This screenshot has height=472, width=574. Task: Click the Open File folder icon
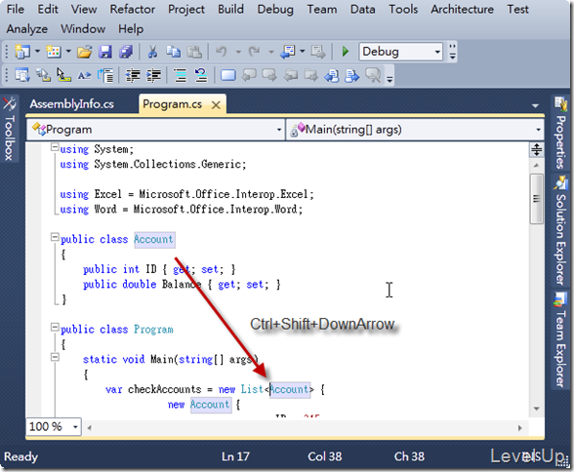(x=85, y=52)
